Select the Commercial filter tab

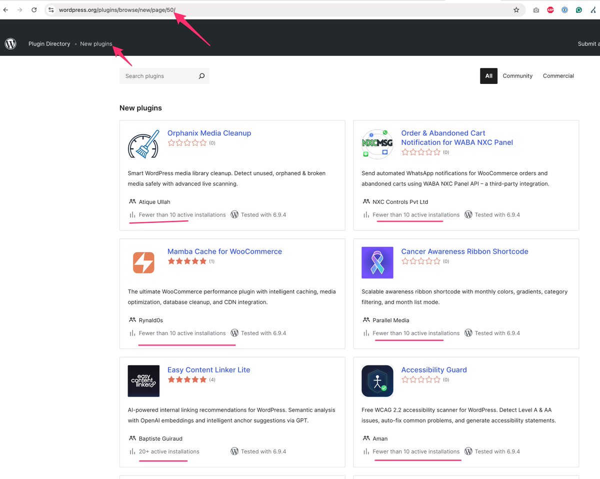(x=558, y=76)
